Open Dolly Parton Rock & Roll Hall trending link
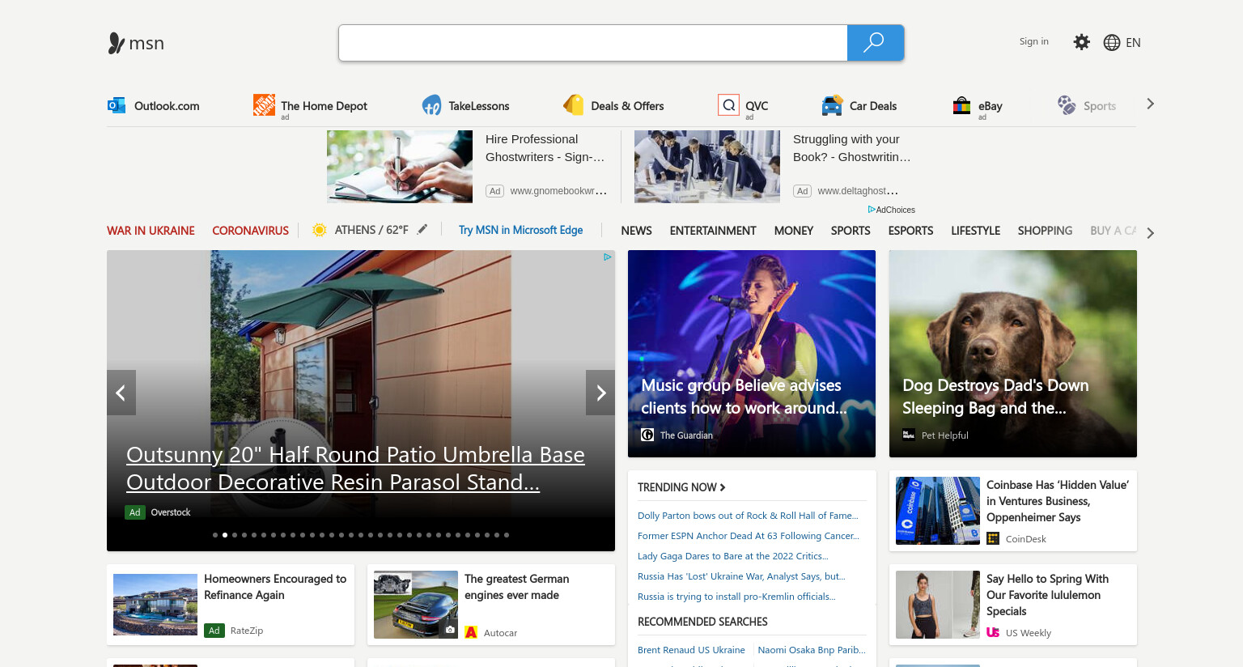This screenshot has height=667, width=1243. pos(748,516)
